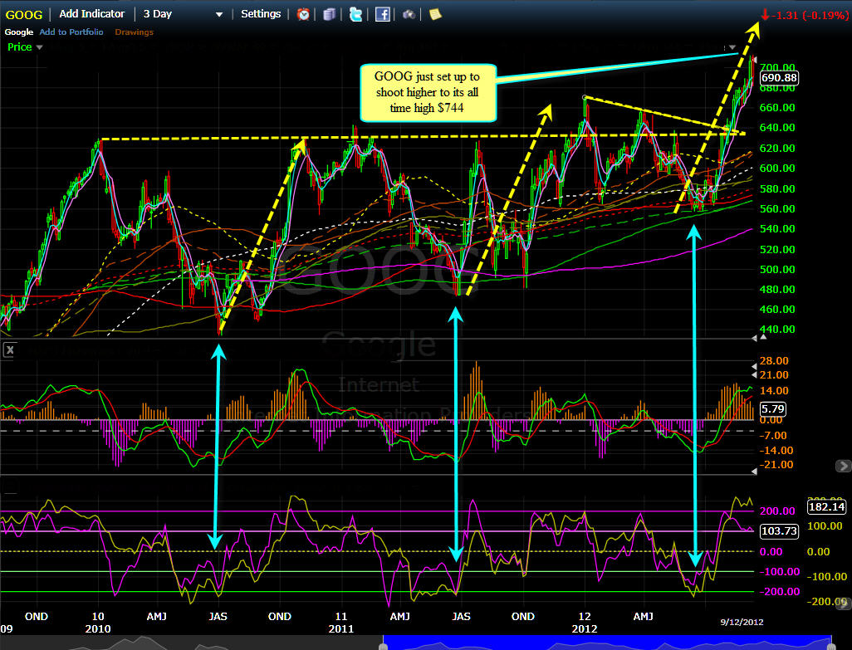Click the 540.00 price axis label
Viewport: 852px width, 650px height.
pyautogui.click(x=777, y=228)
